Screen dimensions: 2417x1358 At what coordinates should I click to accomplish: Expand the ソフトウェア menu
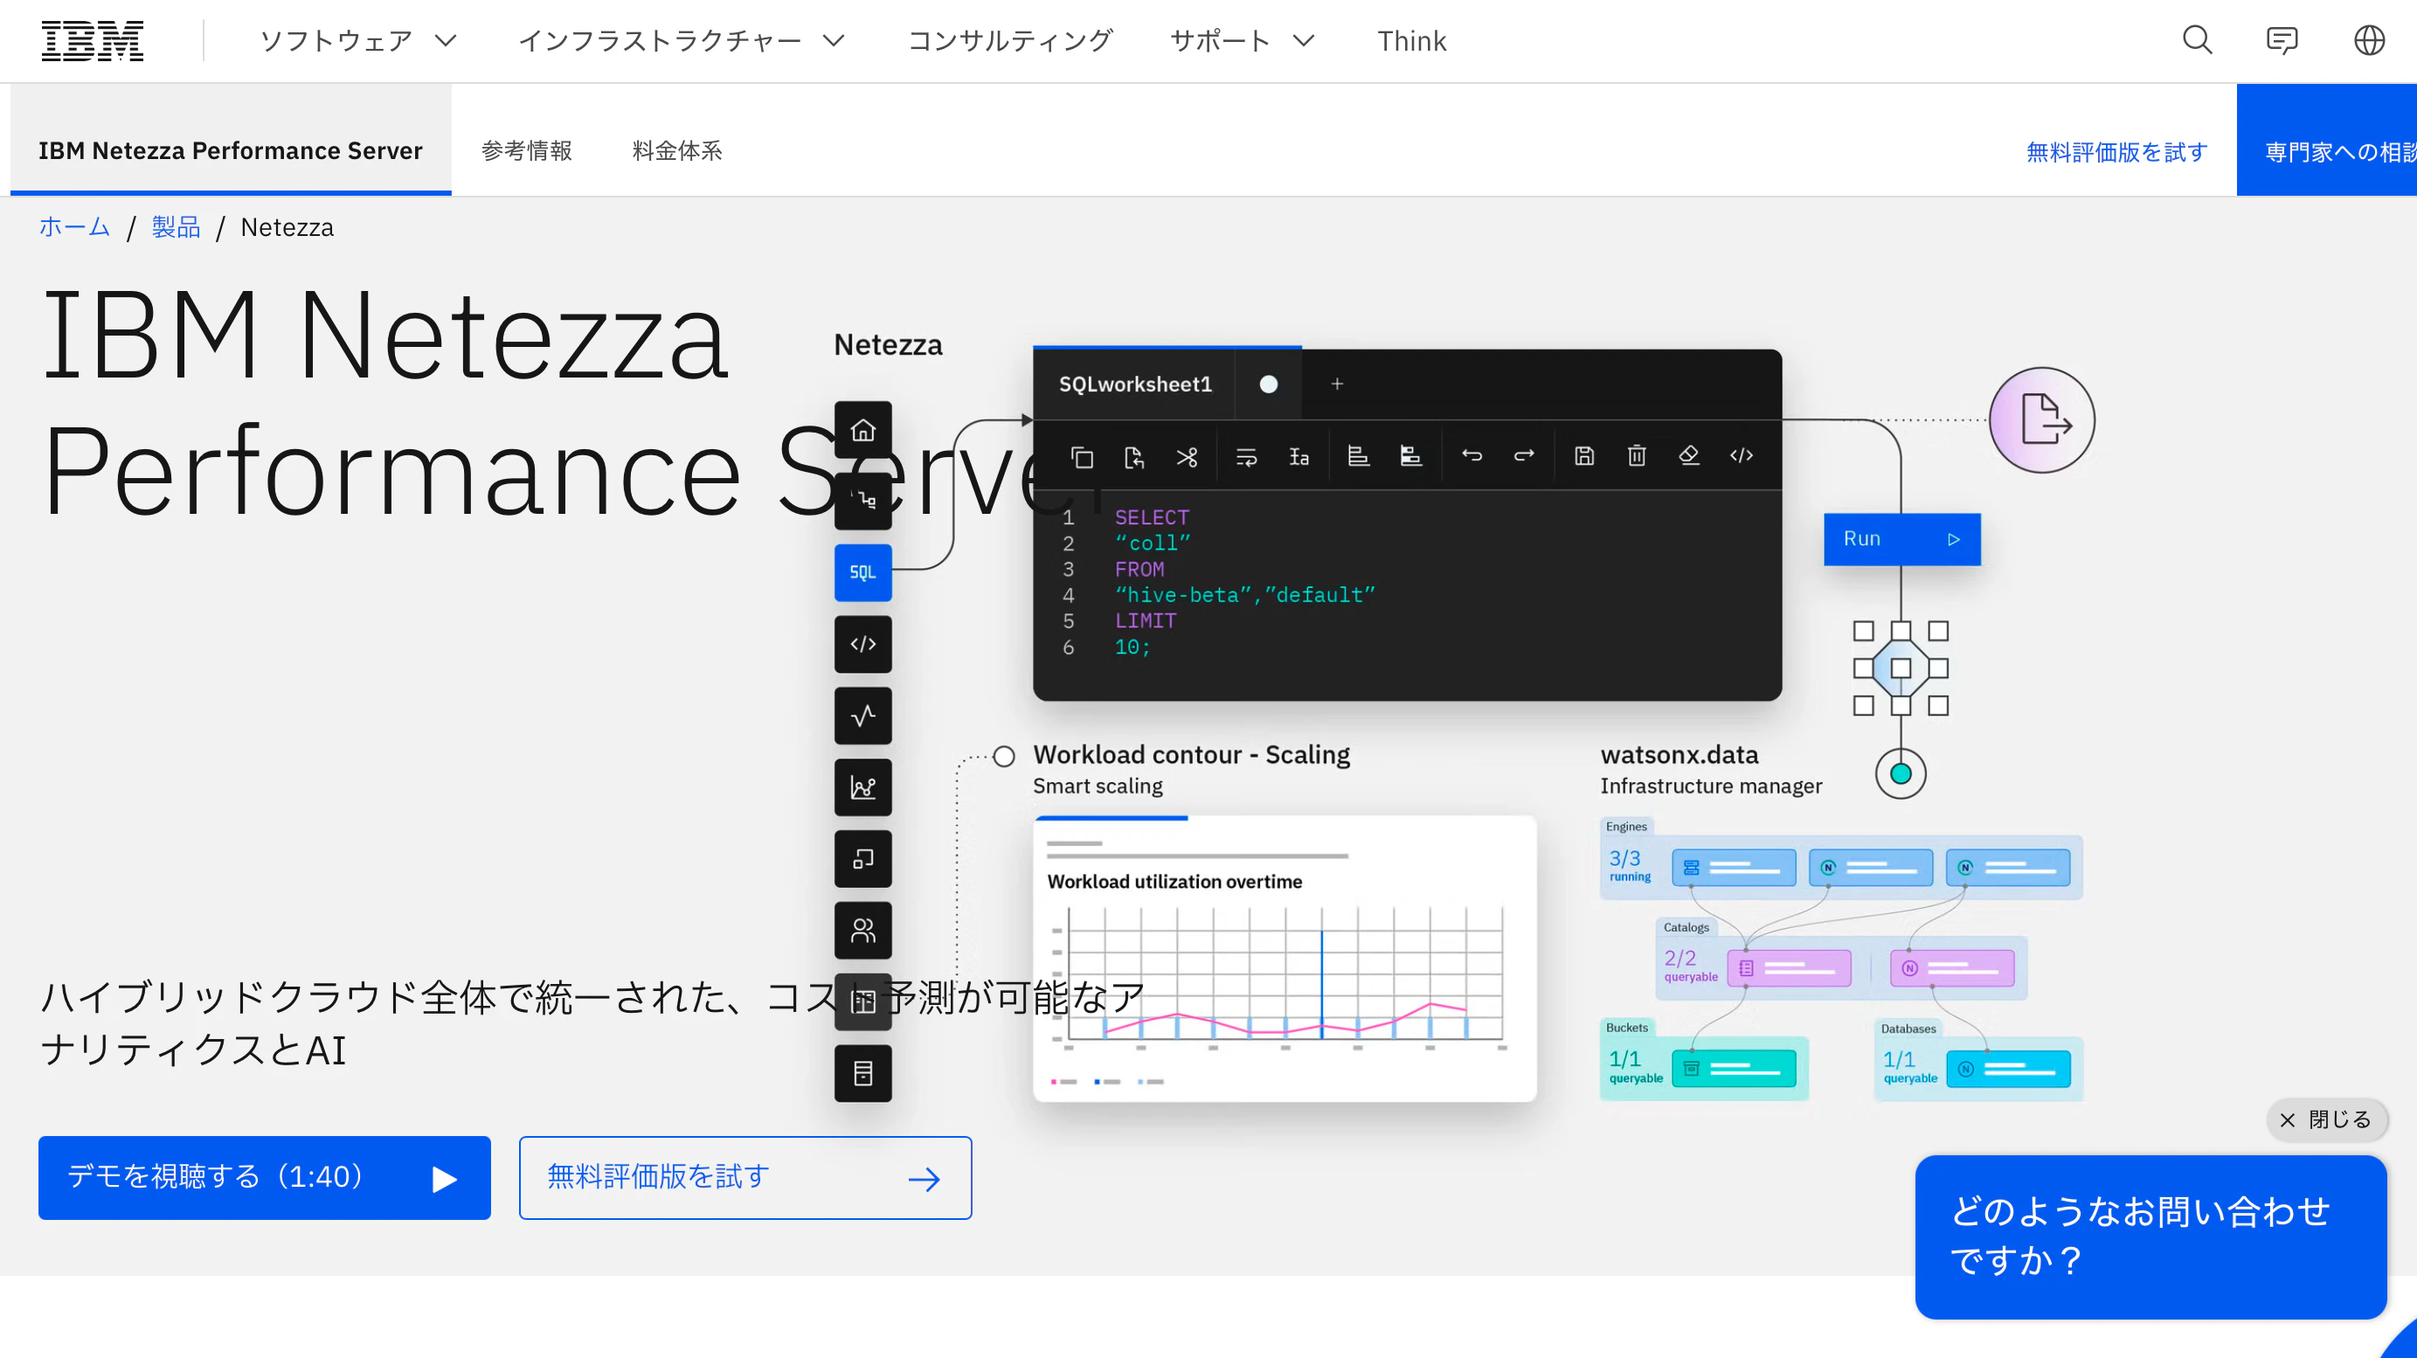click(358, 40)
